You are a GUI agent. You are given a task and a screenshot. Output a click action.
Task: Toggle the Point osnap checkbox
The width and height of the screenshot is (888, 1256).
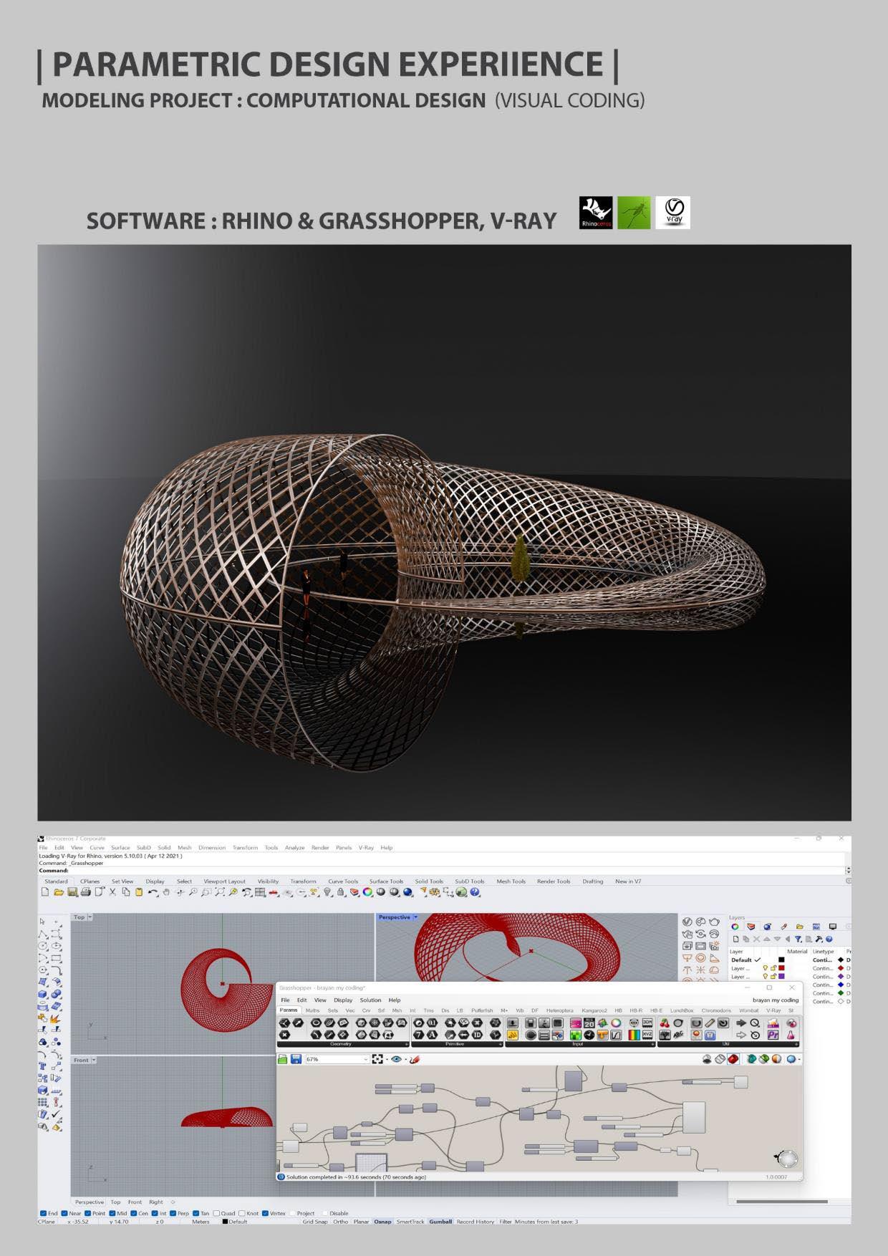click(x=88, y=1213)
